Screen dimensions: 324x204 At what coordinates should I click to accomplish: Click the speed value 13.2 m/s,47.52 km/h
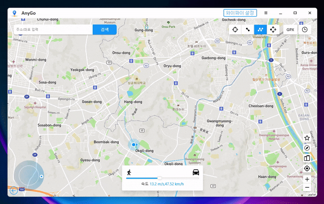(166, 184)
